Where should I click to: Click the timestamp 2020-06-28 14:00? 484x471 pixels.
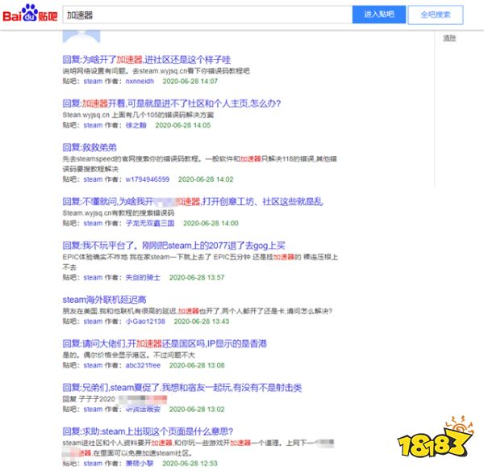211,223
